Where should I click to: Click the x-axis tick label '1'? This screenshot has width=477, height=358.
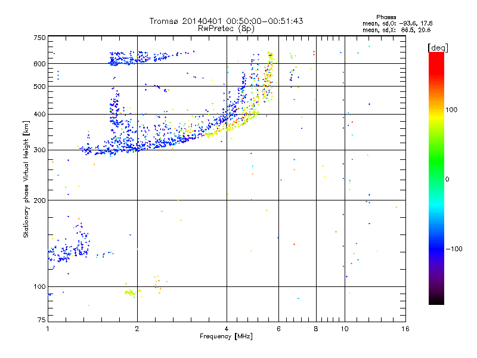coord(48,329)
